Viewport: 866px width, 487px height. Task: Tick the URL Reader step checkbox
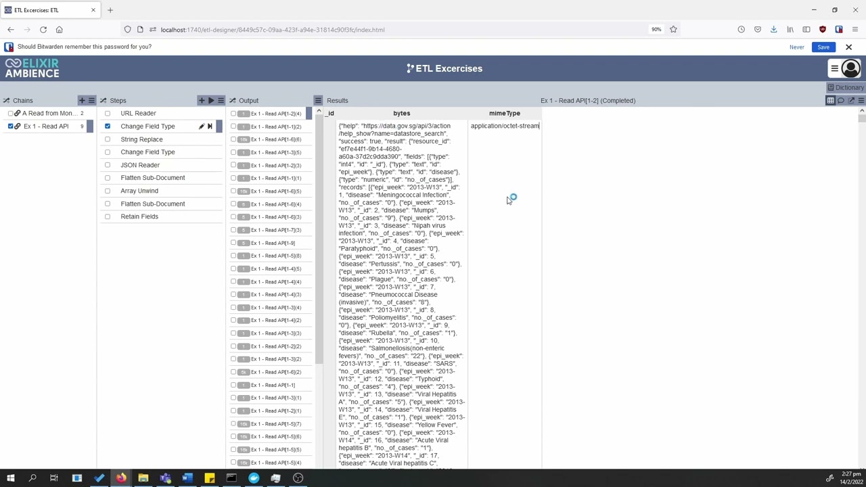click(107, 114)
